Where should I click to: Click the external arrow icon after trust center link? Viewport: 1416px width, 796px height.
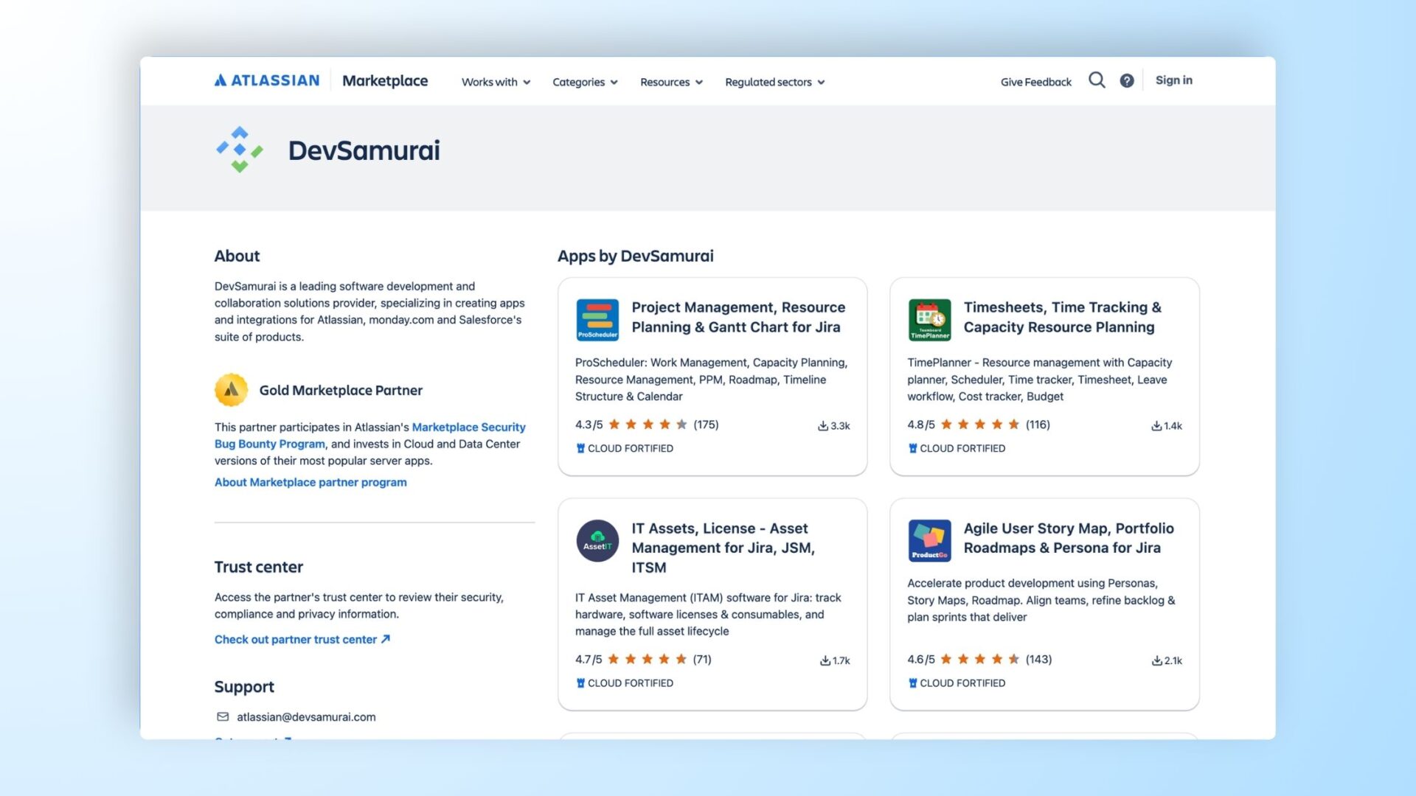pos(385,639)
